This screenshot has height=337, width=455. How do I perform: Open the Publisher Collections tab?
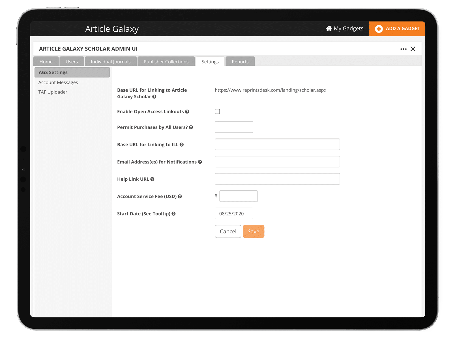click(166, 62)
